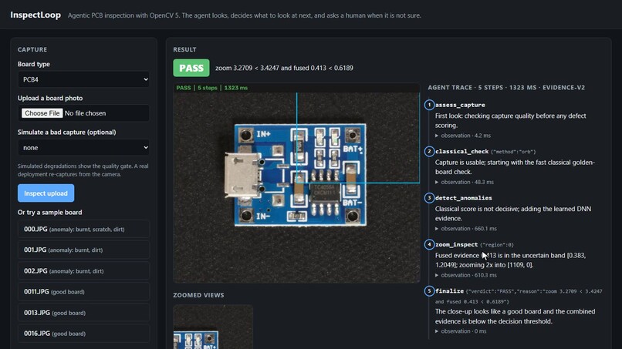The image size is (622, 349).
Task: Click the 'finalize' step name
Action: 449,290
